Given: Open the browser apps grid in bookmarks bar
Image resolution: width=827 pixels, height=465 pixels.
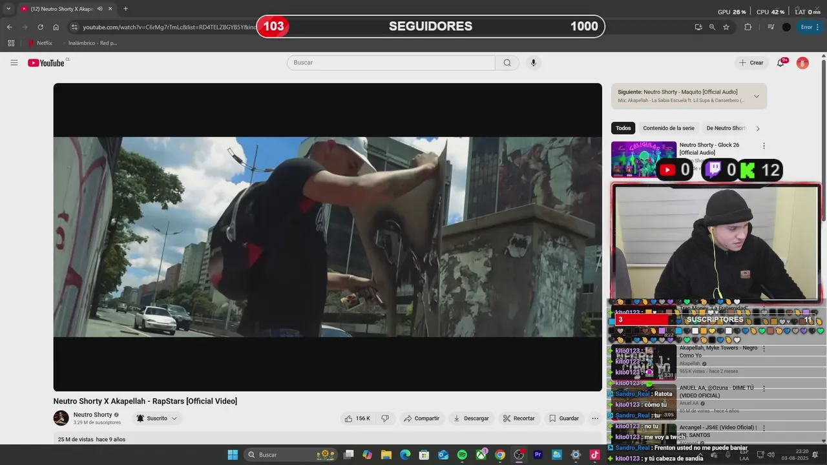Looking at the screenshot, I should tap(11, 43).
